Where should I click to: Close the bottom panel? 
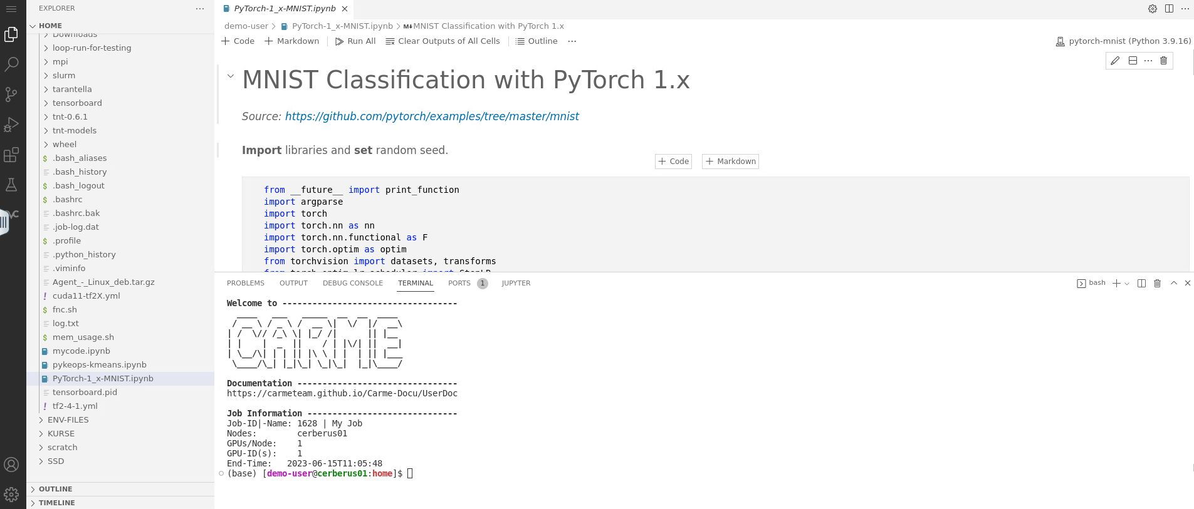click(1188, 284)
